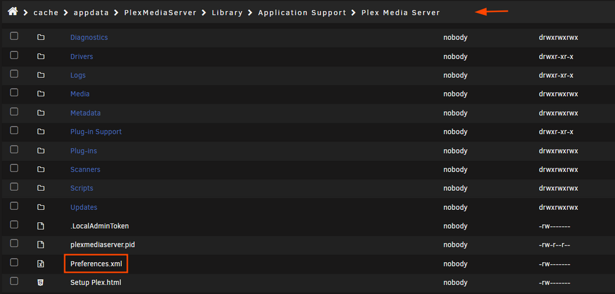Tick the .LocalAdminToken file checkbox
The width and height of the screenshot is (615, 294).
tap(14, 224)
